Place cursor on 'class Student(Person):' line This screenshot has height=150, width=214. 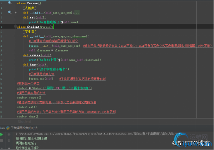pos(35,27)
